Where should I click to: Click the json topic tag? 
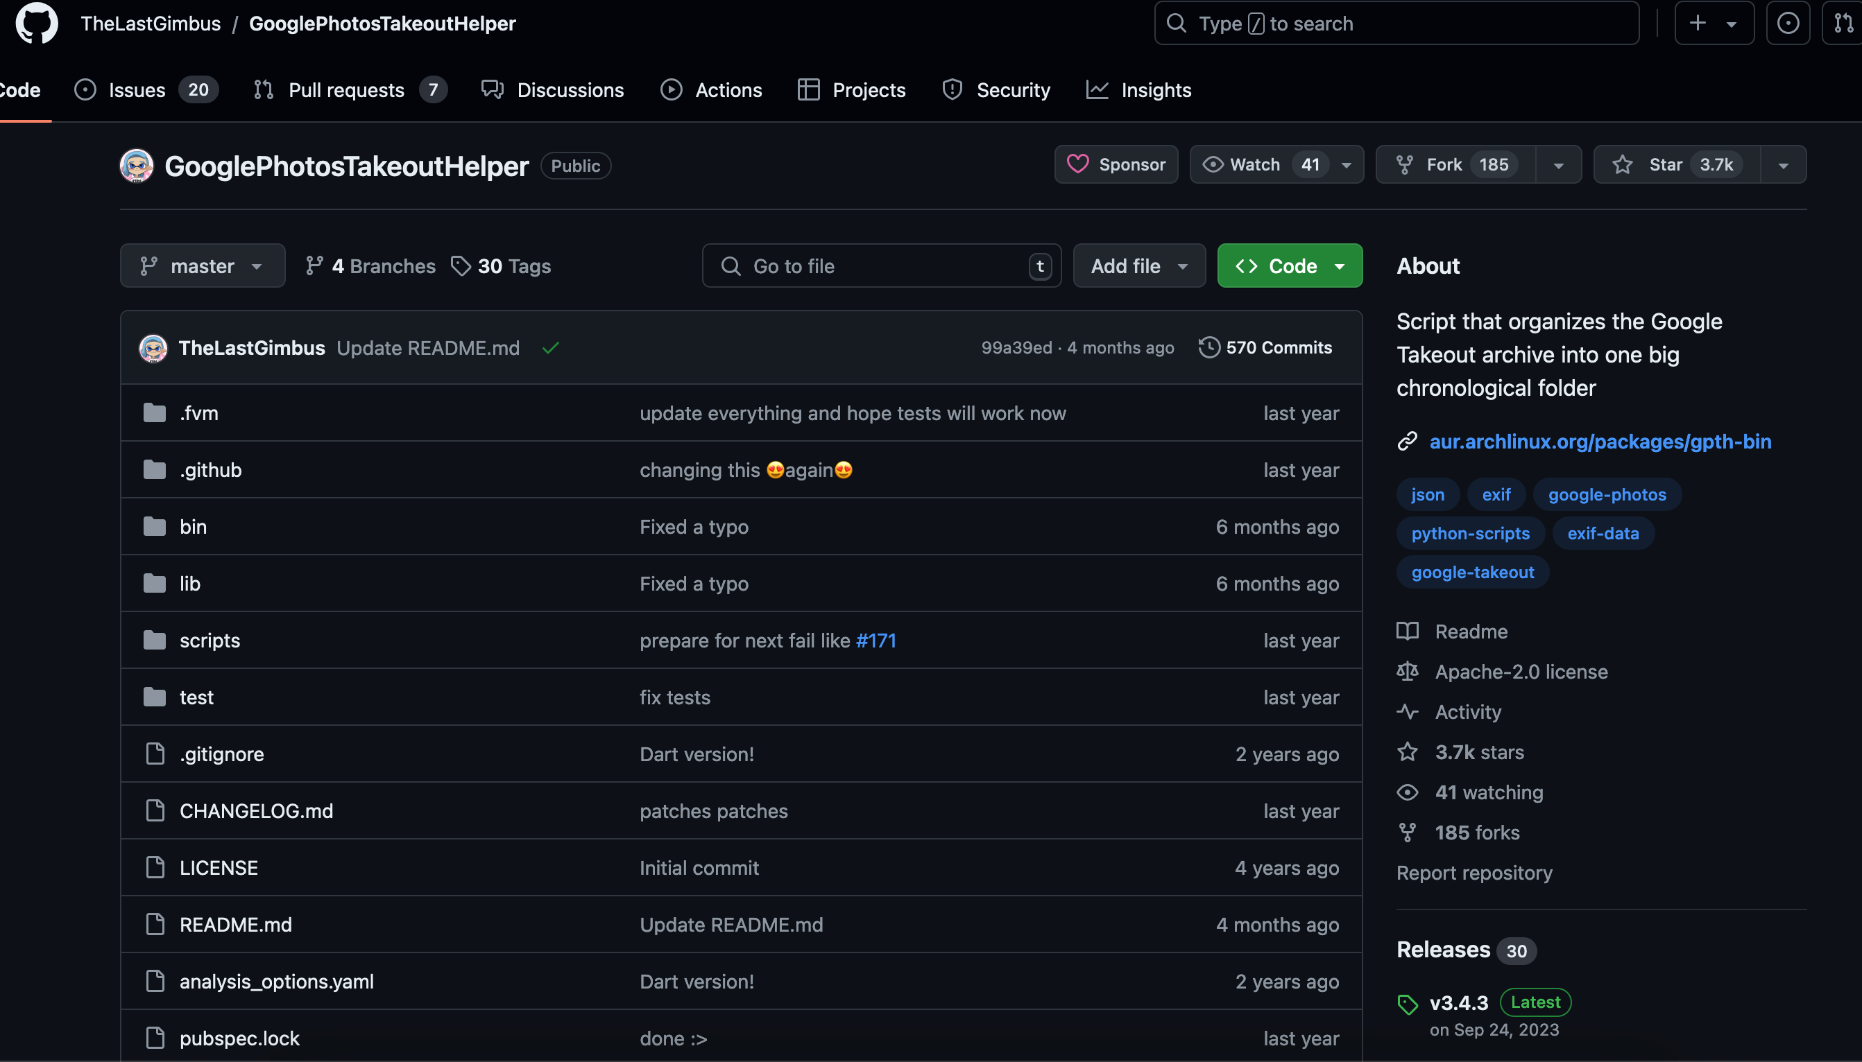pos(1428,494)
